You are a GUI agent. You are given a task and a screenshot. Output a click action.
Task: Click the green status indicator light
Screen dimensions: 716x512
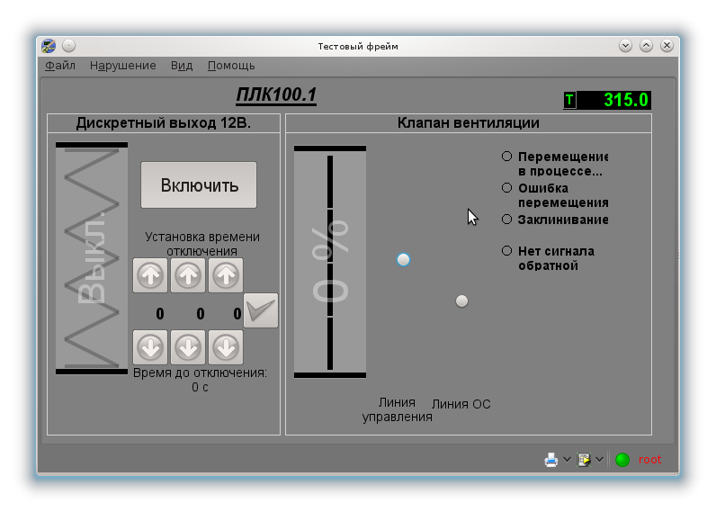(x=622, y=460)
